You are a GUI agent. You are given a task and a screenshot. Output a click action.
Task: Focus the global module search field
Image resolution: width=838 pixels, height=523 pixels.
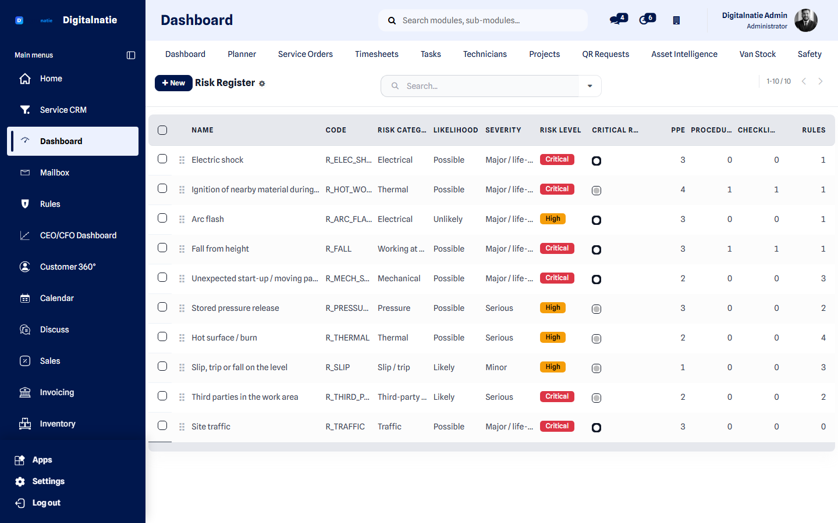point(483,20)
